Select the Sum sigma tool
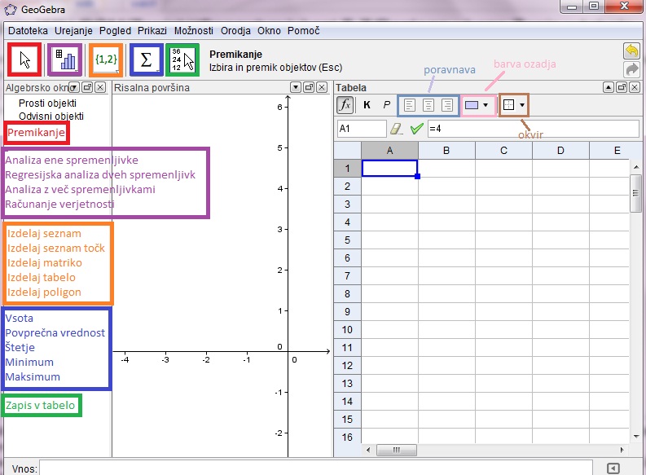The height and width of the screenshot is (475, 646). click(147, 59)
